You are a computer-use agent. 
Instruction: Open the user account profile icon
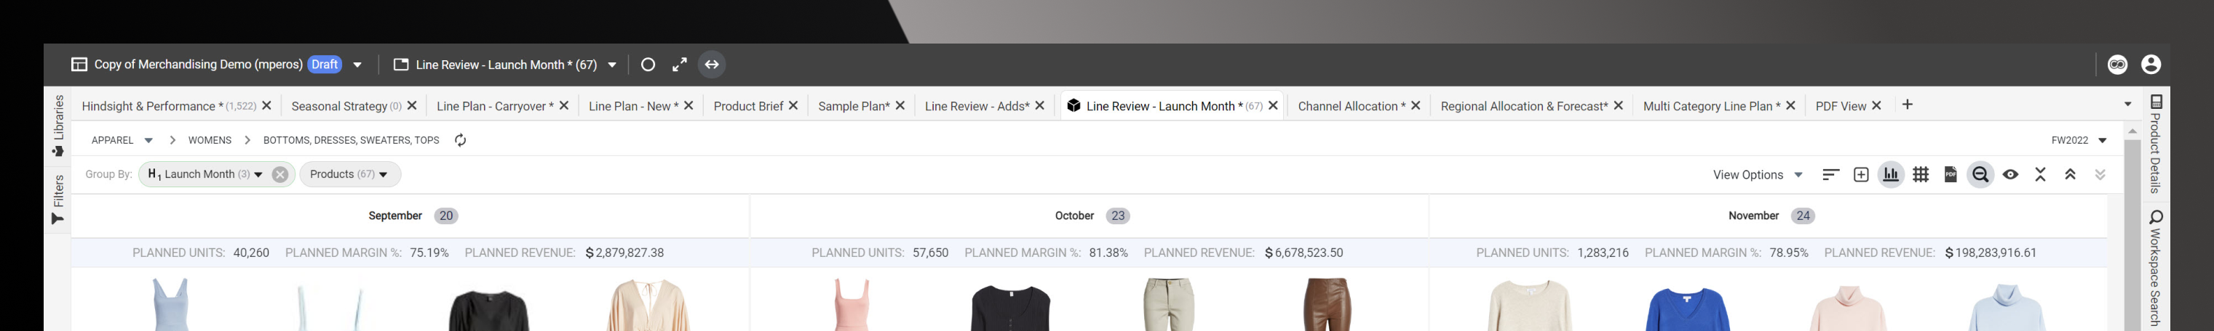[x=2151, y=65]
